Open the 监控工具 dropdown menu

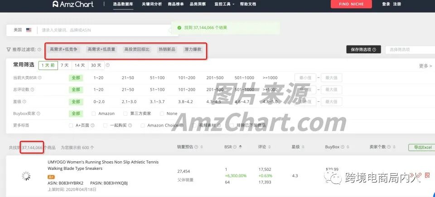click(x=224, y=4)
